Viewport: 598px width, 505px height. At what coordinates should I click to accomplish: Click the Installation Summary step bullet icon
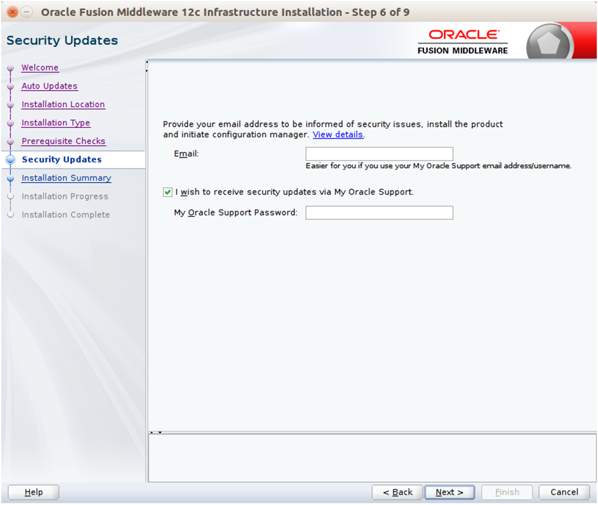point(10,178)
